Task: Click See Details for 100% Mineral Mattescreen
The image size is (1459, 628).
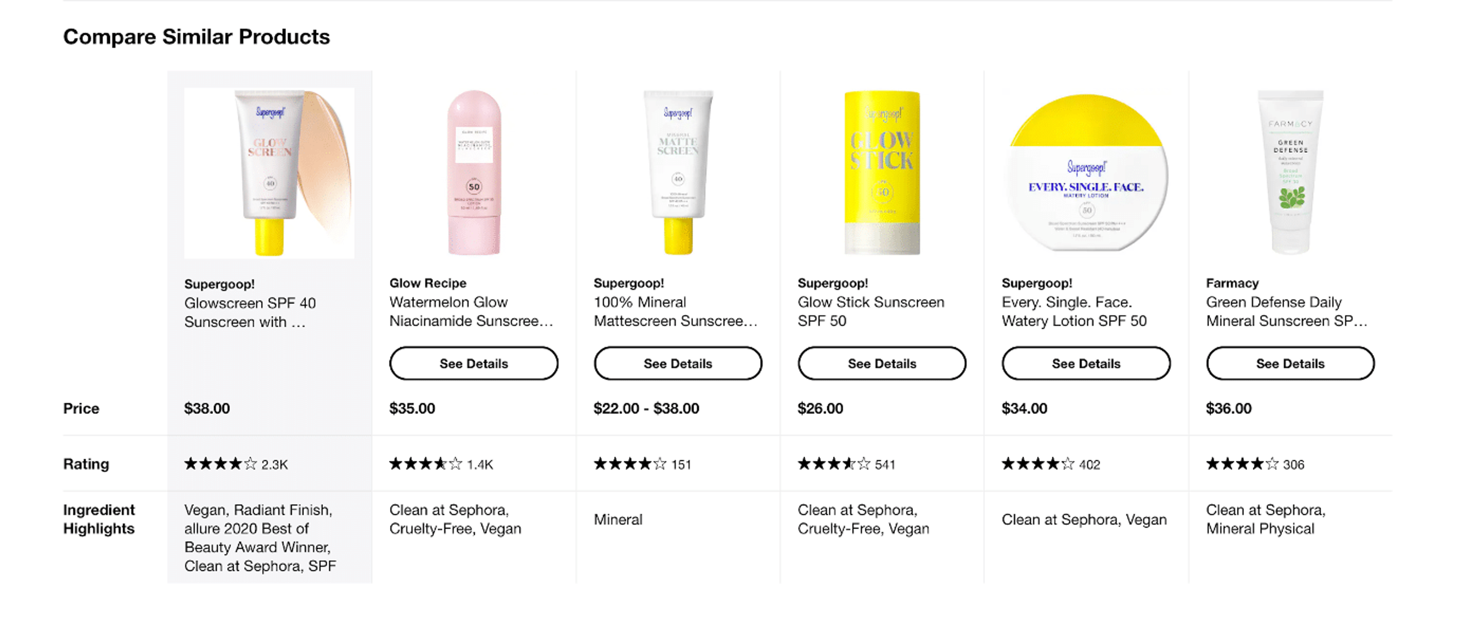Action: [677, 363]
